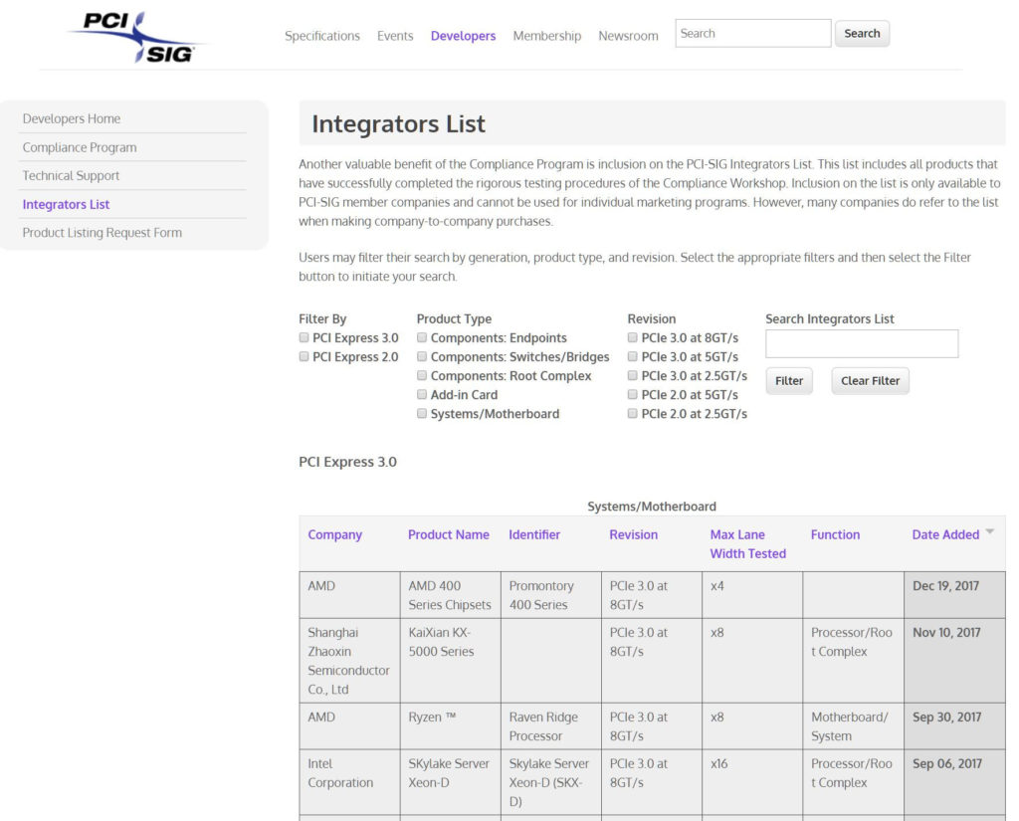This screenshot has height=821, width=1019.
Task: Toggle the PCIe 3.0 at 8GT/s revision
Action: tap(633, 338)
